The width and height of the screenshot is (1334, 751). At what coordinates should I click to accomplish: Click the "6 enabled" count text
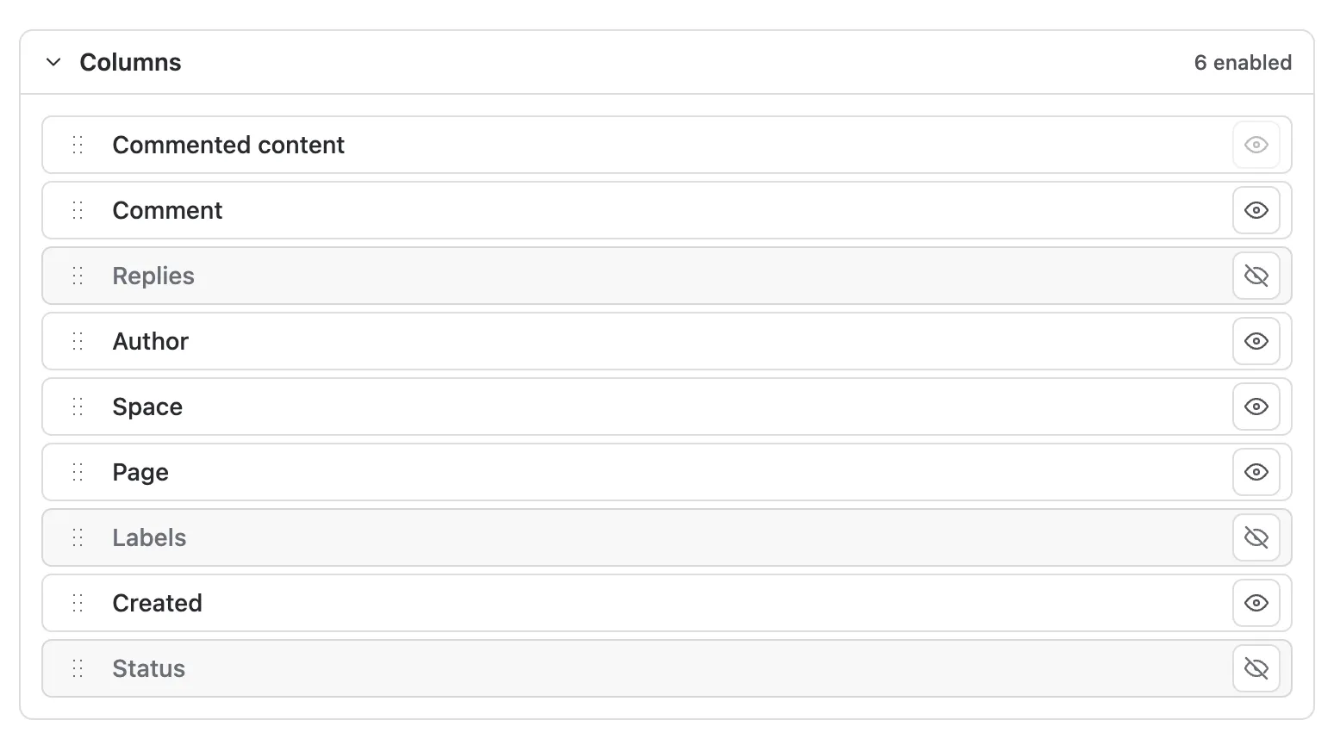tap(1243, 63)
